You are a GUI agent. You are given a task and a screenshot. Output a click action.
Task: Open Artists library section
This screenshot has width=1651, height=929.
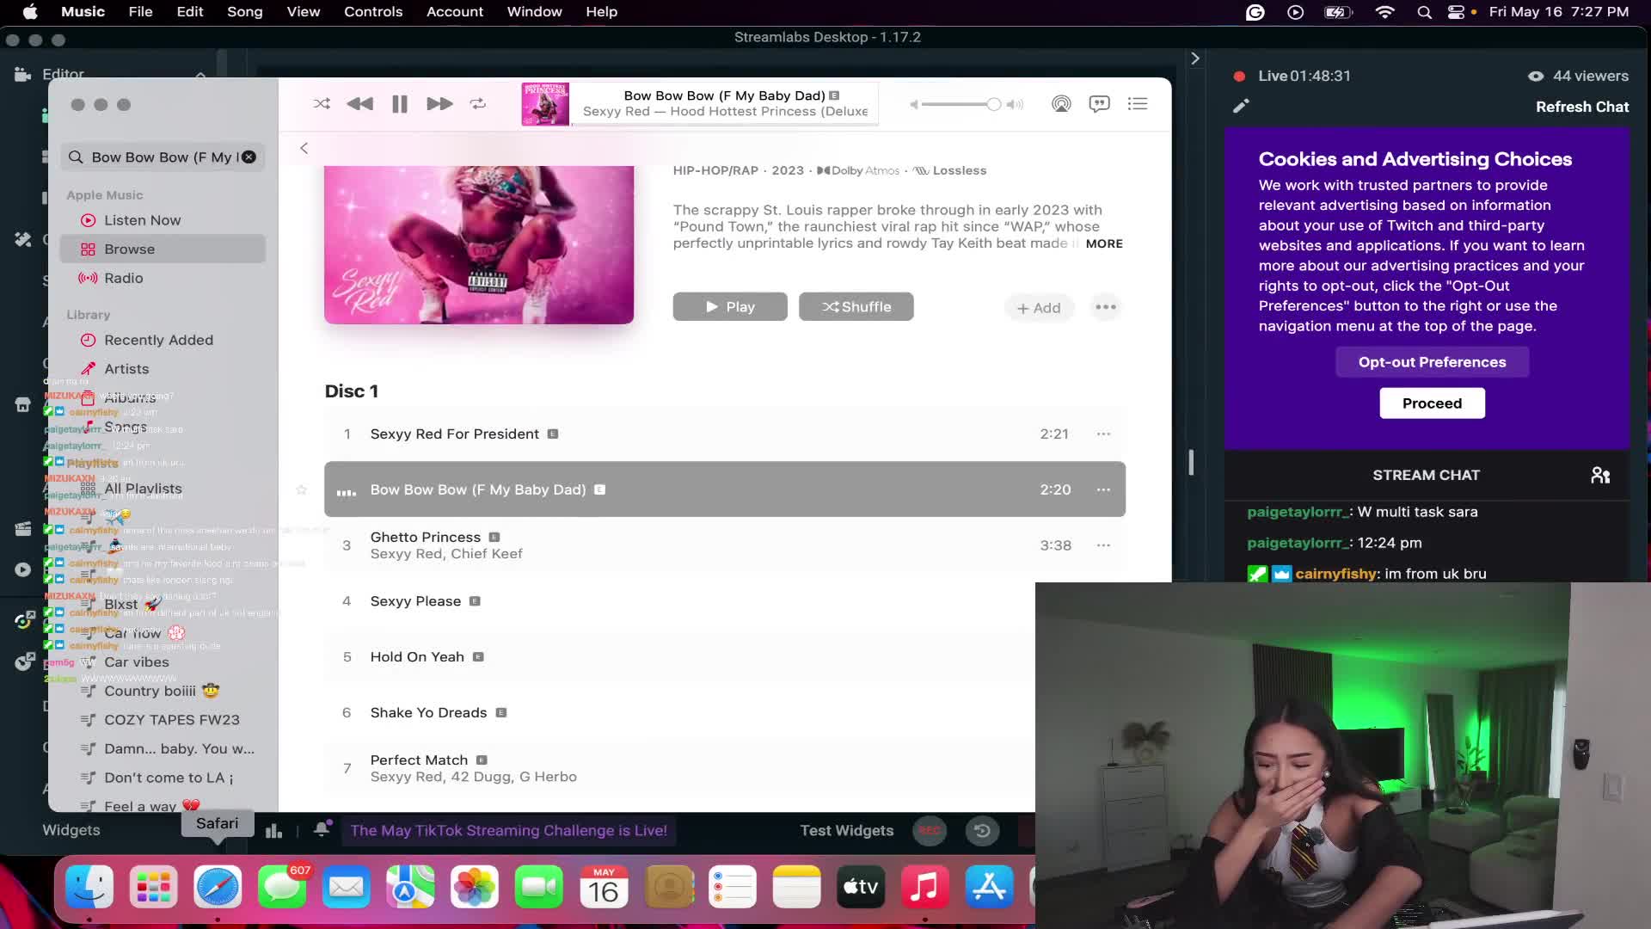click(163, 368)
